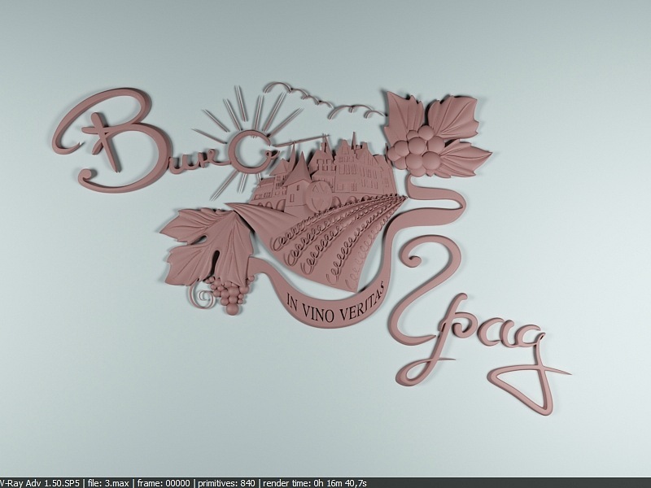
Task: Click the 'render time: 0h 16m 40,7s' entry
Action: point(315,483)
